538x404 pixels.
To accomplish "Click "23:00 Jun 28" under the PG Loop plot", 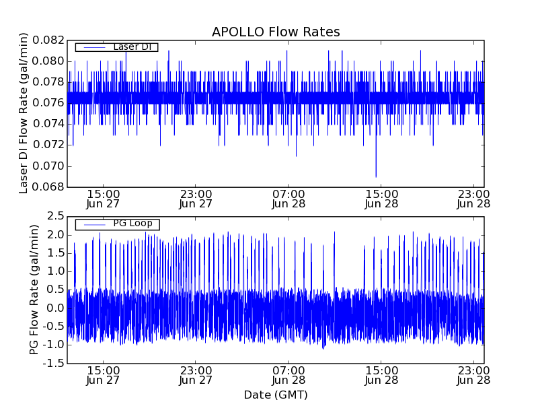I will click(473, 375).
